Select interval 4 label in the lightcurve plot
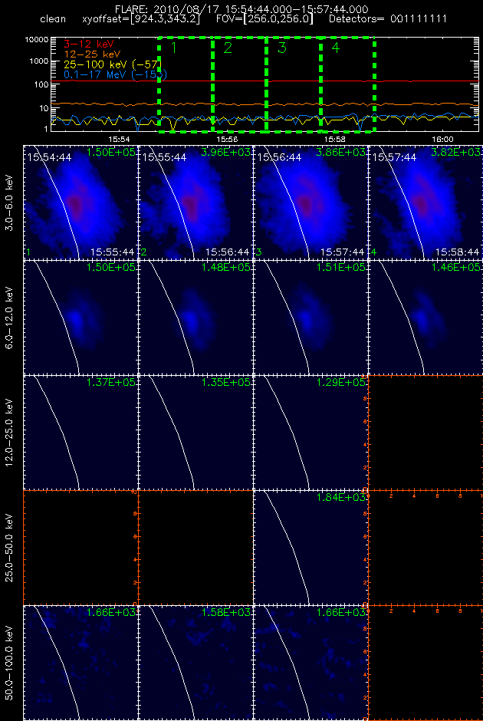The height and width of the screenshot is (721, 483). 336,48
